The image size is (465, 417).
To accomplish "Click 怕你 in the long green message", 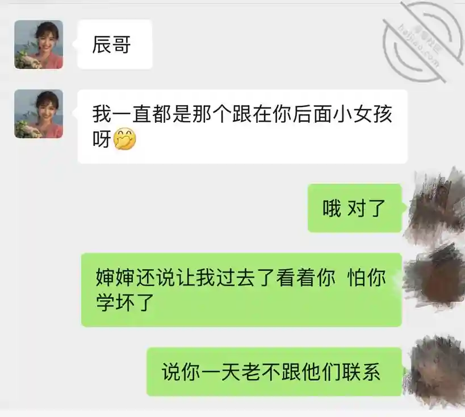I will click(367, 277).
